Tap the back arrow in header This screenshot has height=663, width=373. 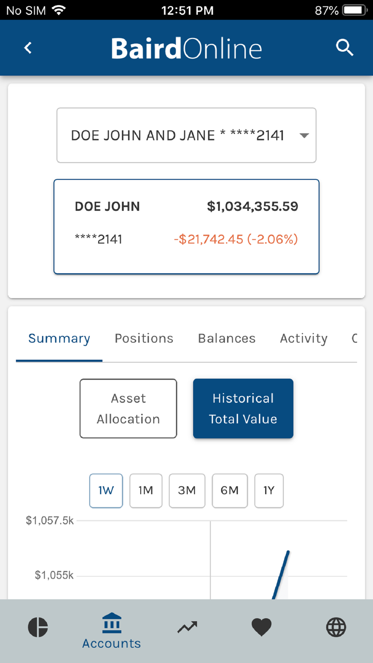pyautogui.click(x=28, y=48)
